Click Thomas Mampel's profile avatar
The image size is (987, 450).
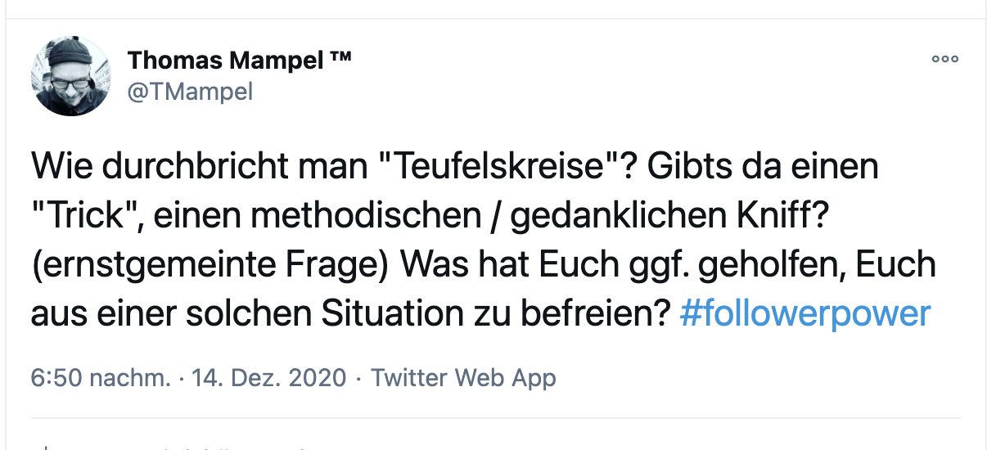(x=70, y=76)
